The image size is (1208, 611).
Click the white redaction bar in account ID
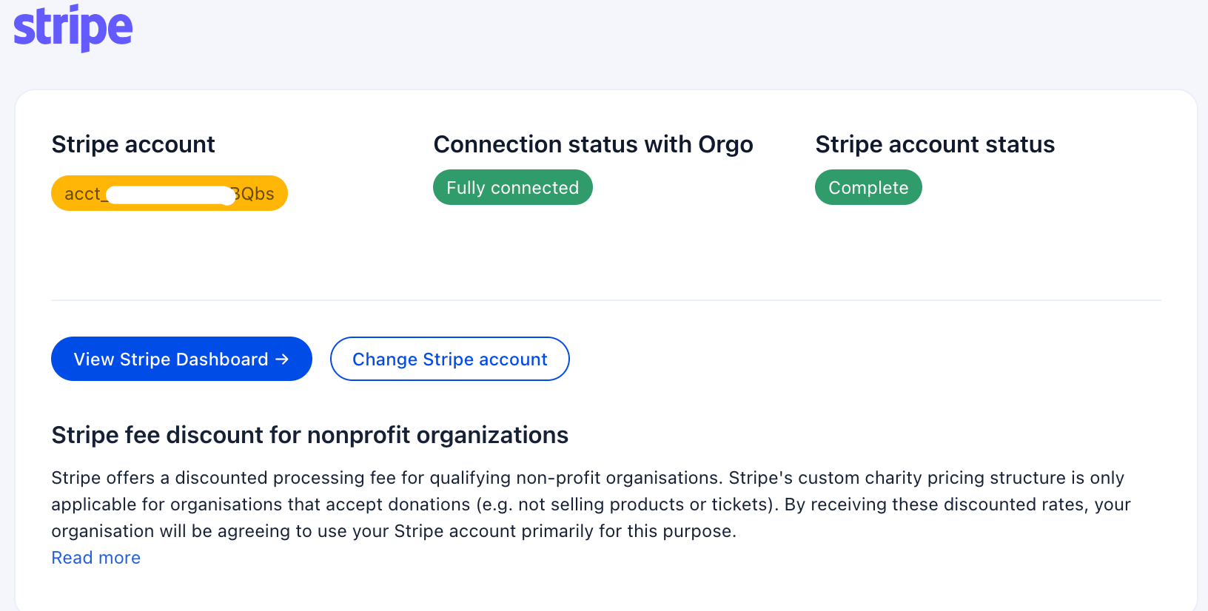[x=170, y=195]
